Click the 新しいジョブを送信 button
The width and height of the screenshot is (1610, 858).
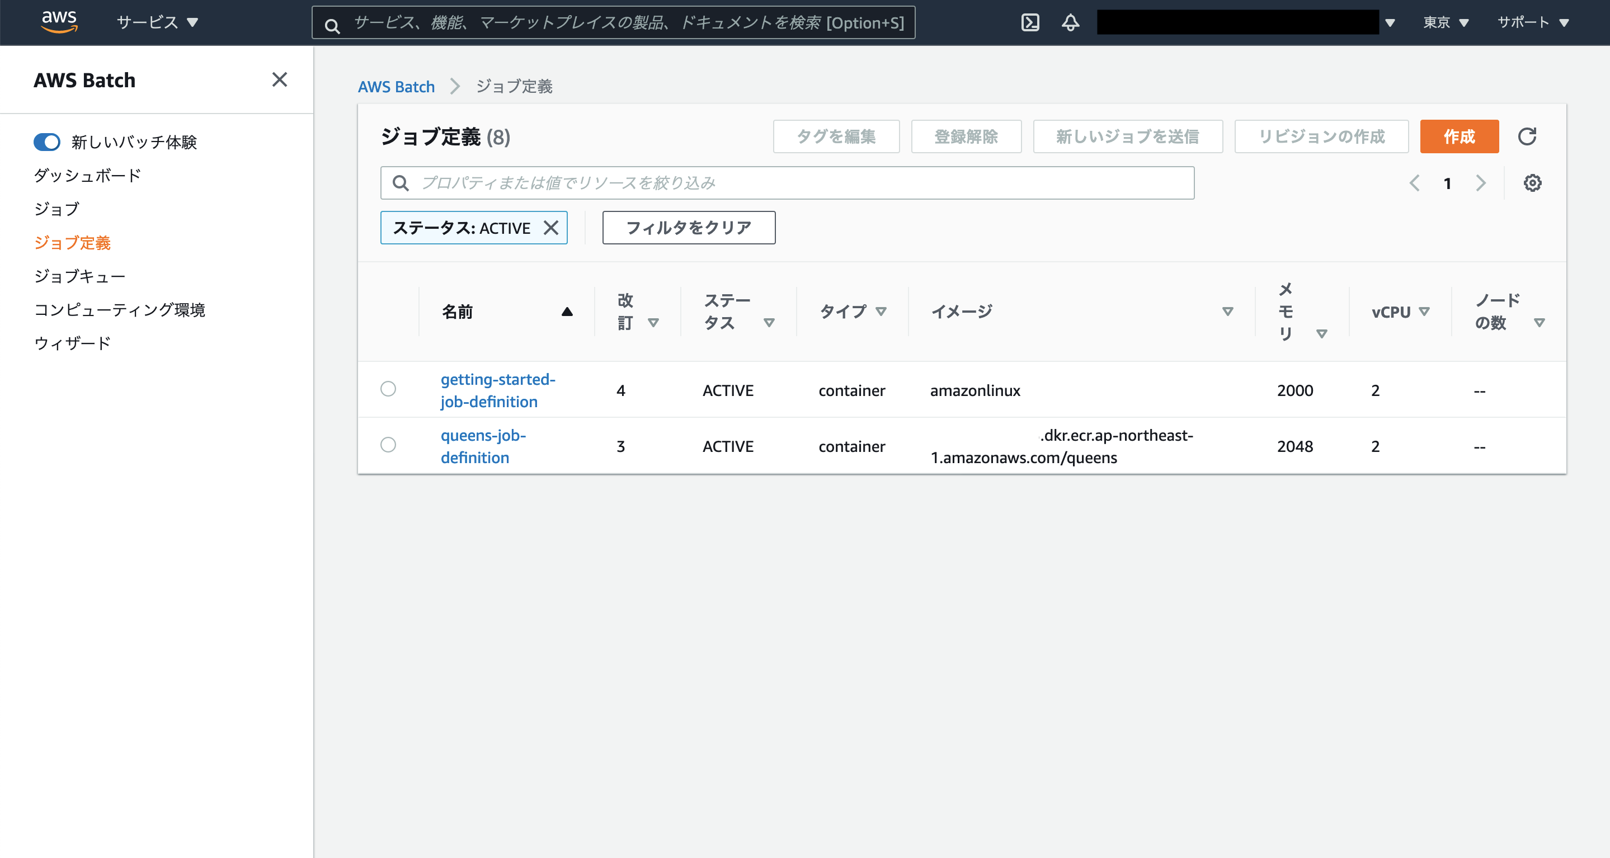1127,136
